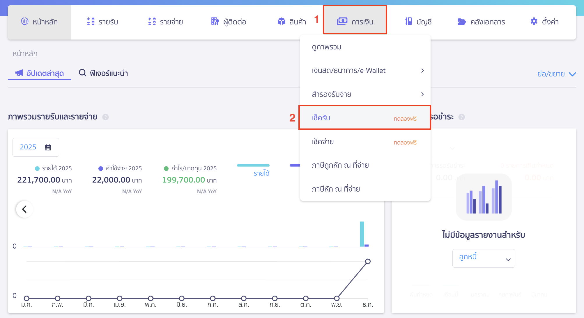Open the รายรับ income menu icon
Screen dimensions: 584x318
(91, 22)
